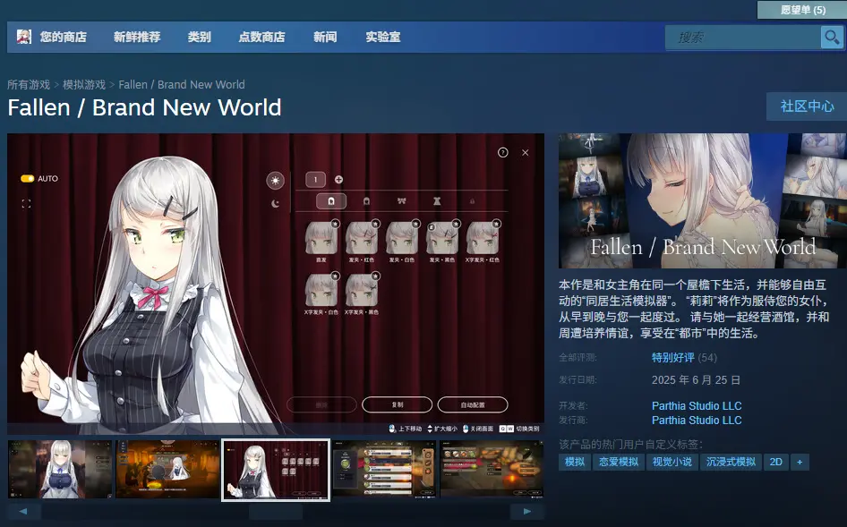Click the 自动配置 button in screenshot
This screenshot has height=527, width=847.
coord(473,404)
